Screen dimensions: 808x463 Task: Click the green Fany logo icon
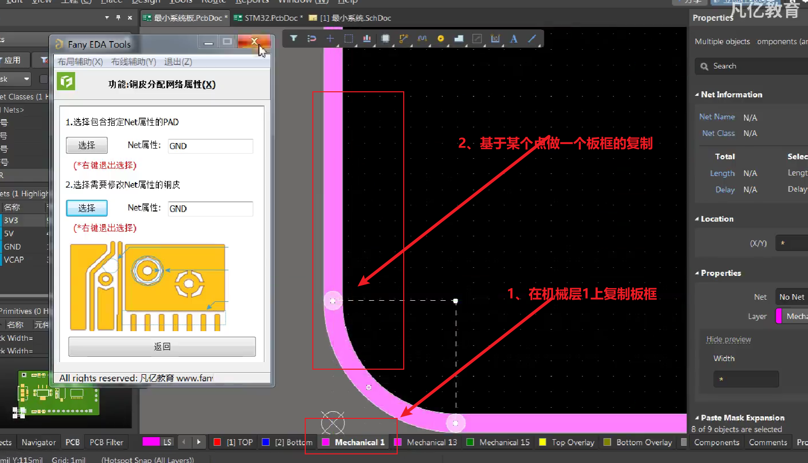tap(66, 81)
